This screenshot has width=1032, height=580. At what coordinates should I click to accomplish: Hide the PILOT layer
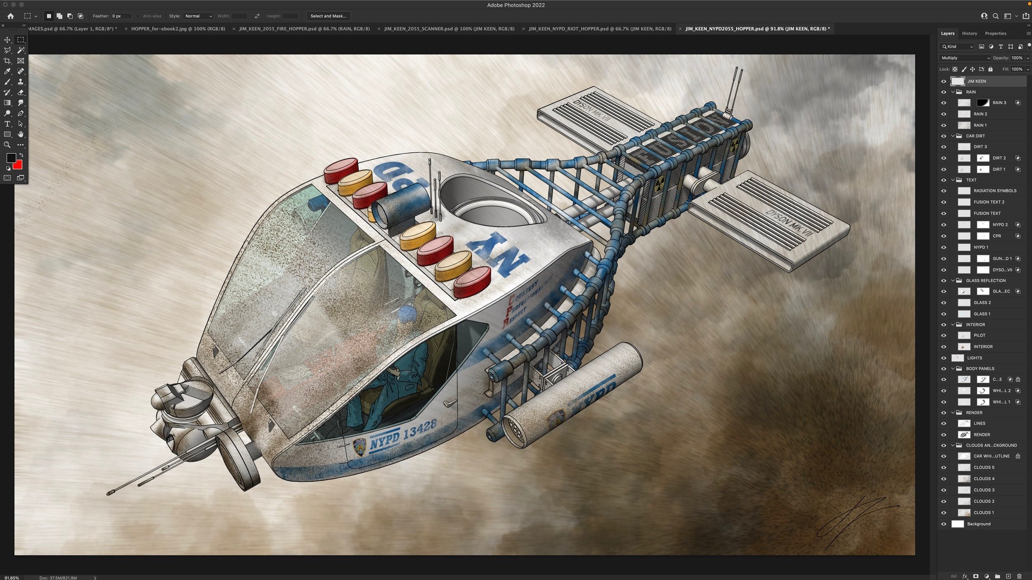tap(943, 335)
